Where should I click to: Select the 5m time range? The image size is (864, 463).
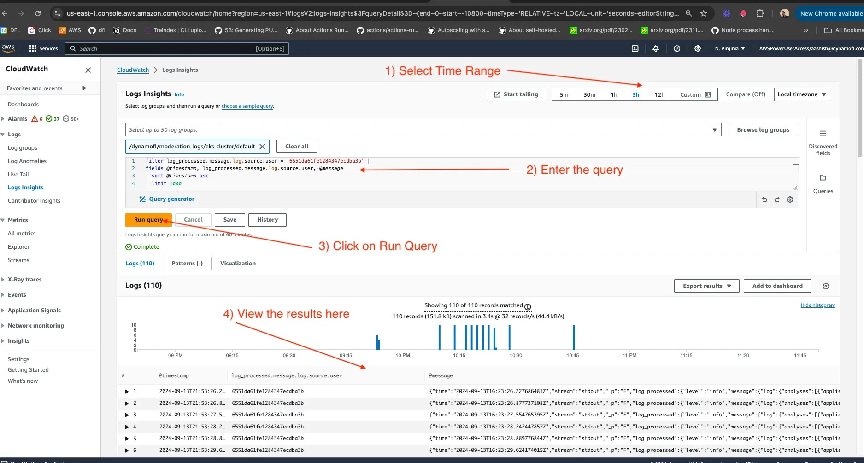pyautogui.click(x=564, y=94)
